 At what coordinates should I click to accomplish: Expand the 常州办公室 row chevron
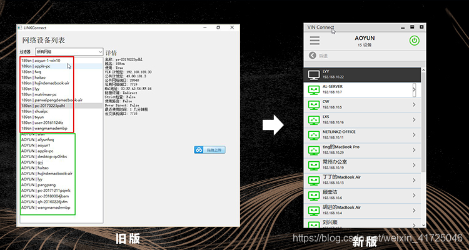click(414, 165)
